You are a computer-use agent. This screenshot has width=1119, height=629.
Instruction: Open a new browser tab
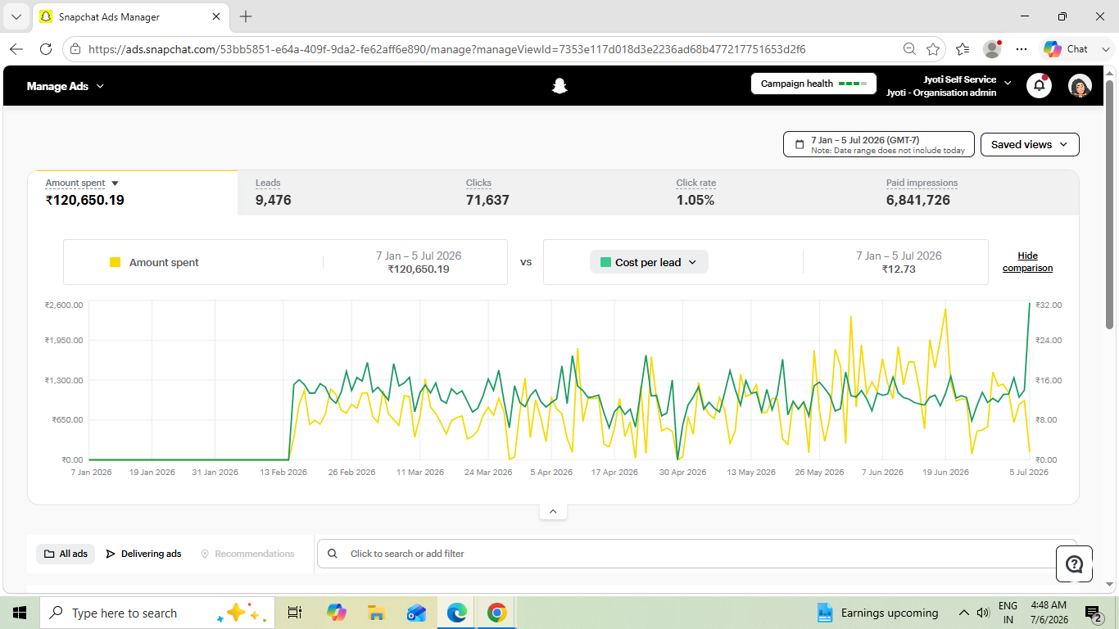pyautogui.click(x=246, y=16)
